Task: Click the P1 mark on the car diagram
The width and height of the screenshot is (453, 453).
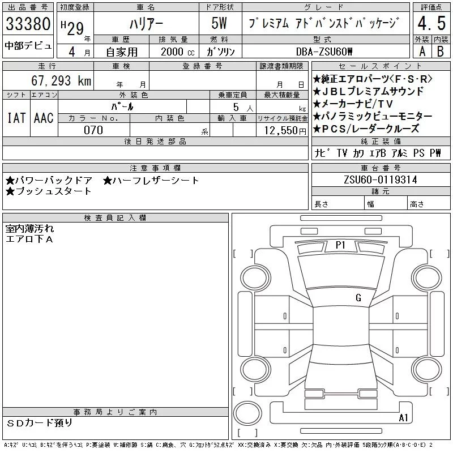Action: click(340, 245)
